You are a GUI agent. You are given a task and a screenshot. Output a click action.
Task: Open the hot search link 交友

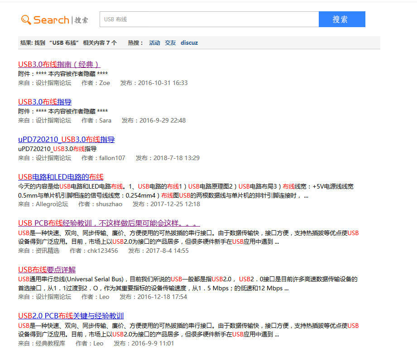170,43
